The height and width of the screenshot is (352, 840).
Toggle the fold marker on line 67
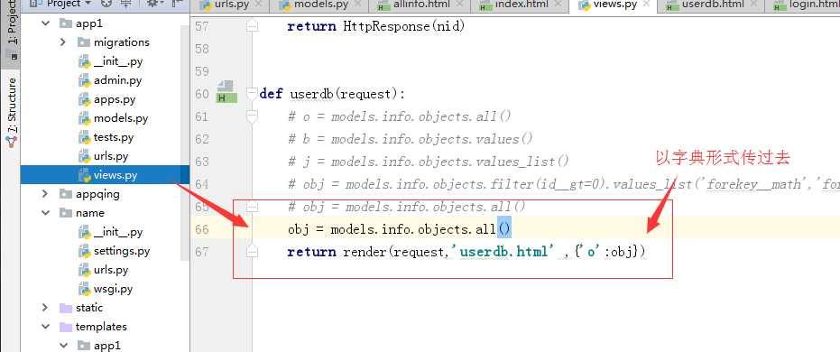click(x=252, y=252)
